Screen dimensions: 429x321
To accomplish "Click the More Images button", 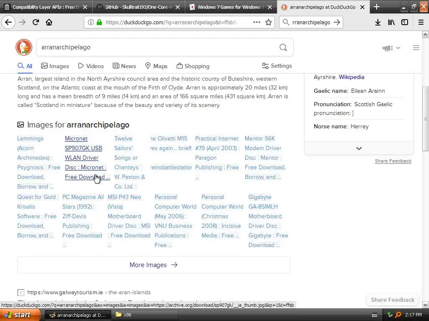I will click(x=153, y=265).
